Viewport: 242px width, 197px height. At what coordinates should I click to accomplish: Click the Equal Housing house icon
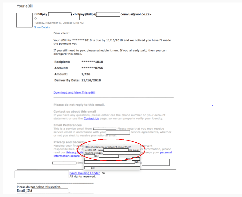tap(103, 173)
